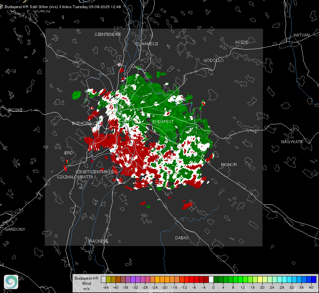Select the NAGYKATA map label

(x=292, y=142)
